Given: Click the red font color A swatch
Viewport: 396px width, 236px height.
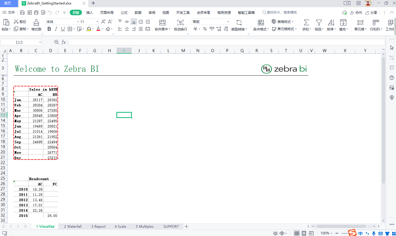Looking at the screenshot, I should [98, 29].
